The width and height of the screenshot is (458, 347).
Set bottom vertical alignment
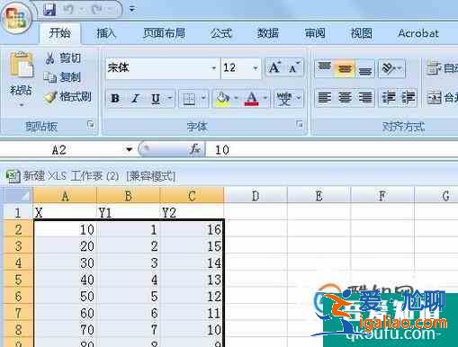(365, 68)
